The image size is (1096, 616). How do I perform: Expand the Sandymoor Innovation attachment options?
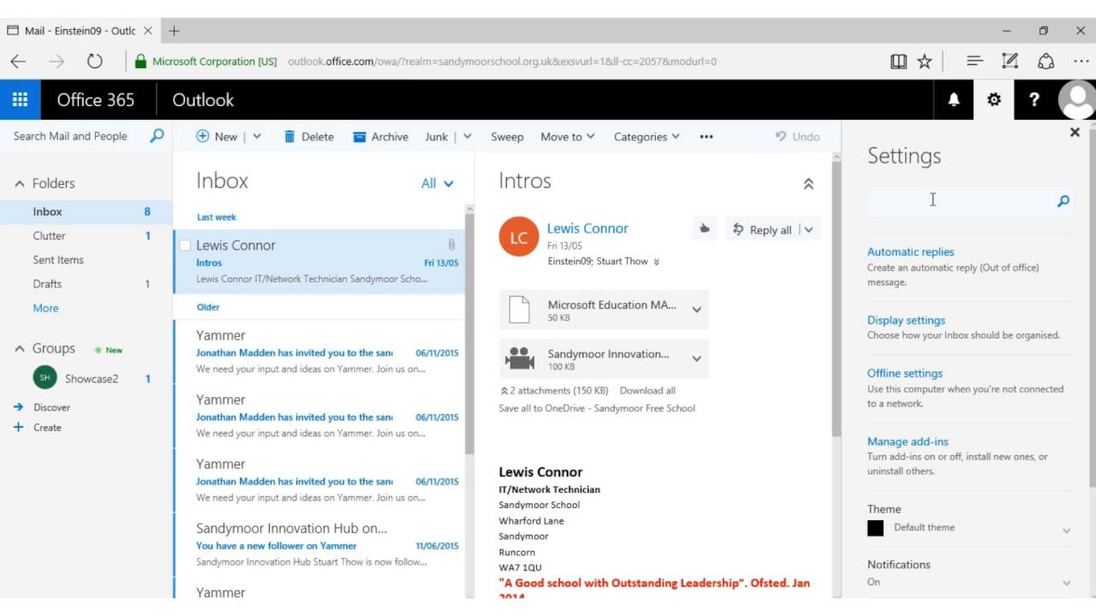[x=696, y=358]
